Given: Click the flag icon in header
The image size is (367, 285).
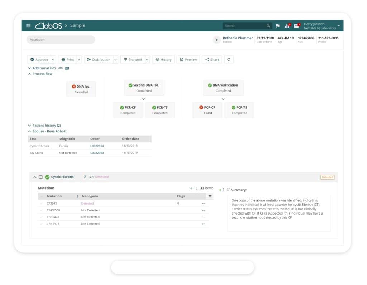Looking at the screenshot, I should click(277, 26).
